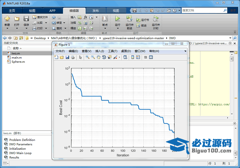Open the 工具(T) menu in Figure 1

pos(112,51)
